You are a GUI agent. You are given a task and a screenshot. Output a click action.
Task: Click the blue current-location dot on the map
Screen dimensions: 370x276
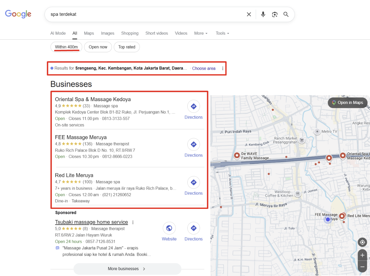[328, 219]
